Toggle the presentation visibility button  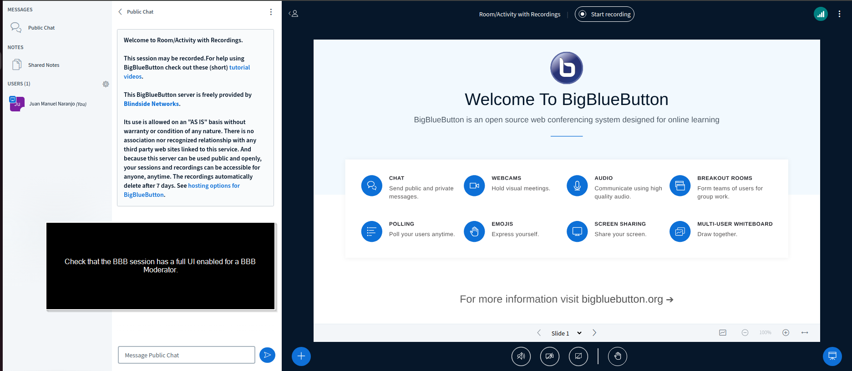[832, 356]
